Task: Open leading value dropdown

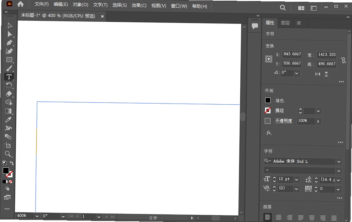Action: coord(338,180)
